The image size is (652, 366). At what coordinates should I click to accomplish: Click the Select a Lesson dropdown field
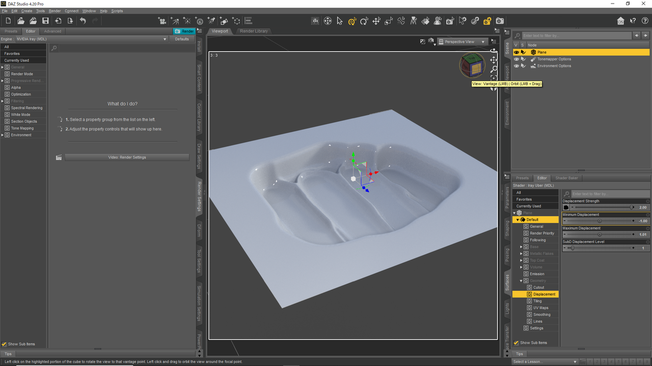[542, 361]
